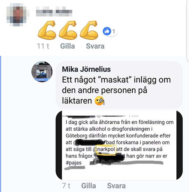Click Gilla under Mika Jörnelius reply
This screenshot has height=192, width=189.
click(x=89, y=186)
